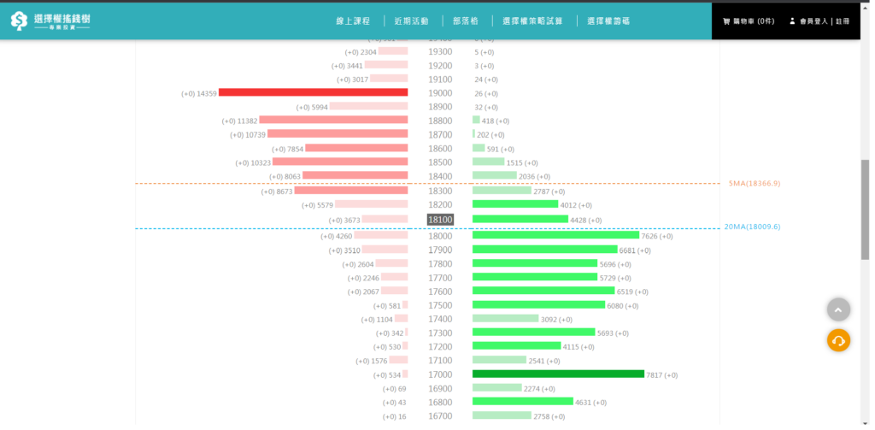Click the green put bar at 18000

[555, 235]
